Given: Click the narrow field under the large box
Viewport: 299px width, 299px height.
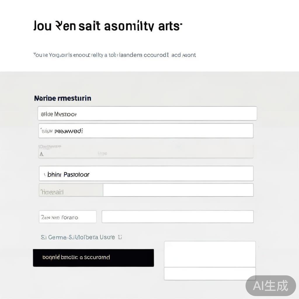Looking at the screenshot, I should point(210,274).
